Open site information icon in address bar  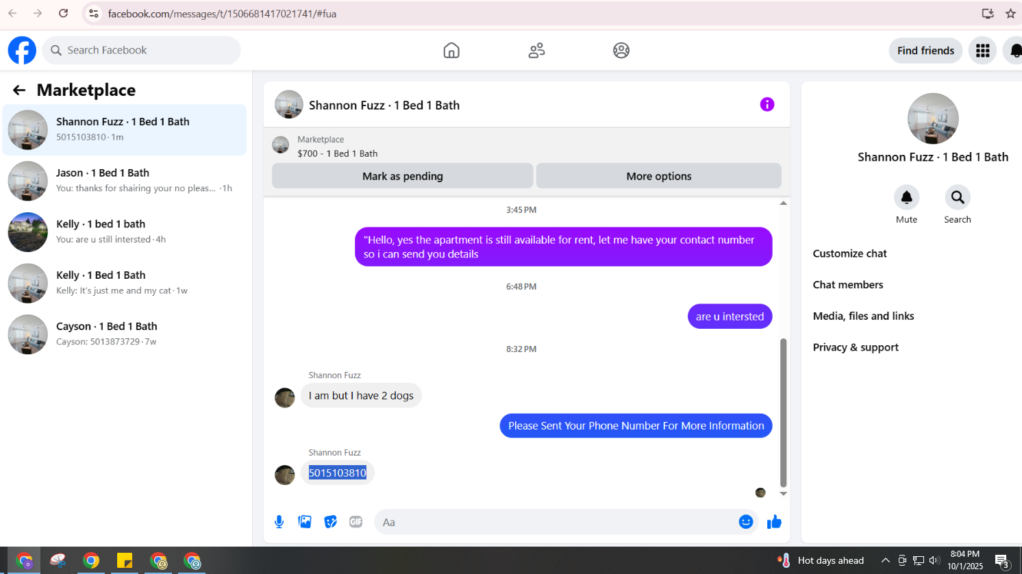tap(94, 13)
